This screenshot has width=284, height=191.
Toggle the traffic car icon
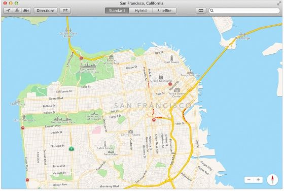click(x=26, y=11)
